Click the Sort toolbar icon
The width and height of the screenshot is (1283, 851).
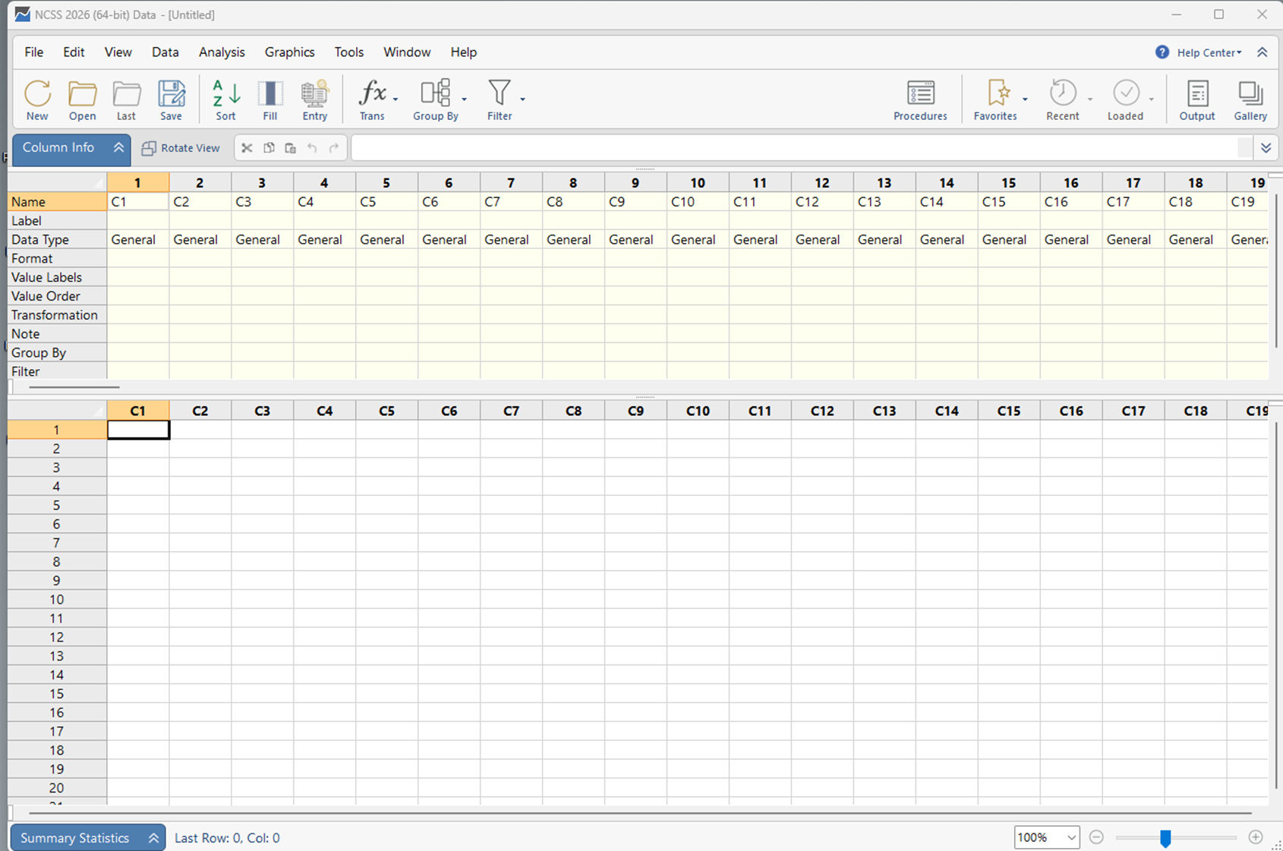click(225, 99)
